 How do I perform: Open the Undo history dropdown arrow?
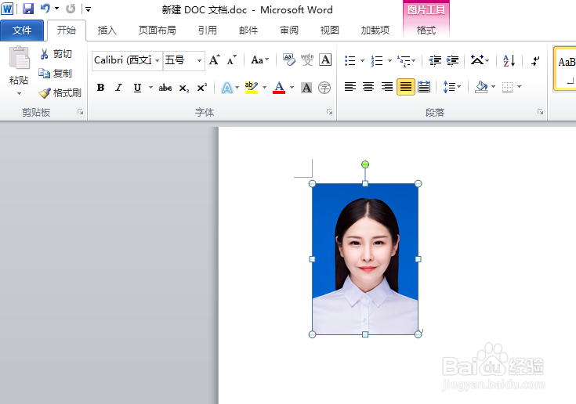tap(56, 9)
